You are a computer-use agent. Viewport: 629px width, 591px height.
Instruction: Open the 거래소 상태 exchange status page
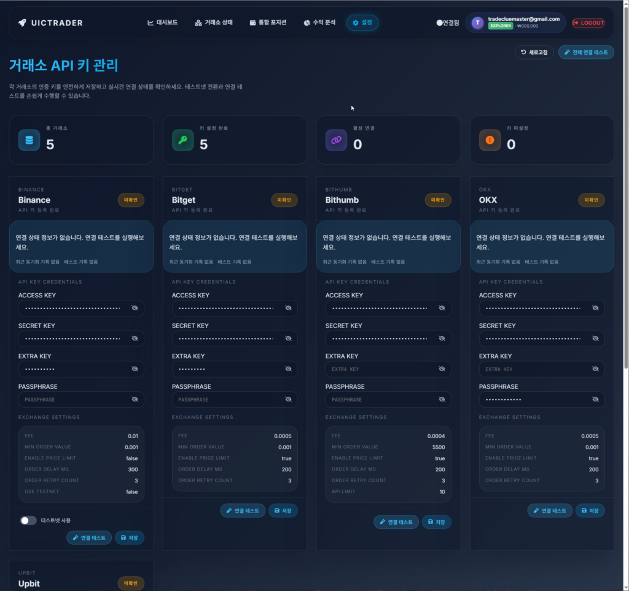pos(214,23)
